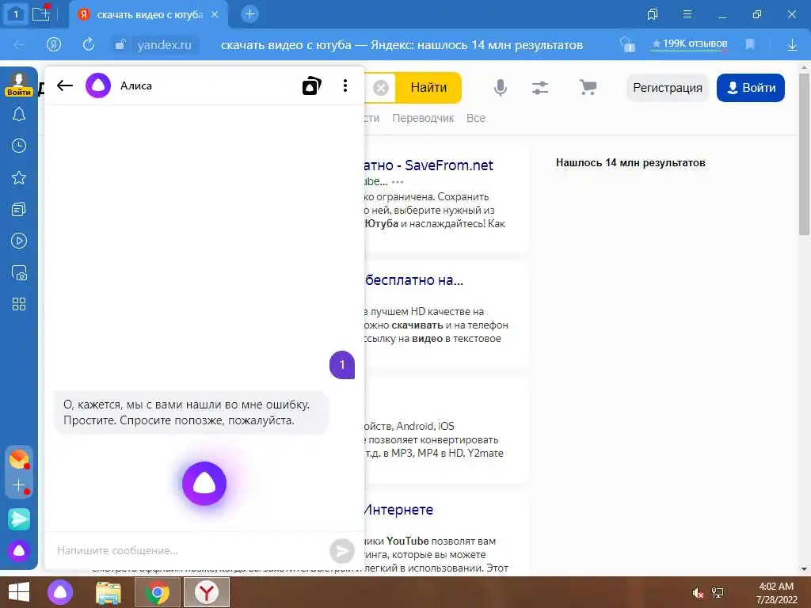Activate Alice voice button in chat
811x608 pixels.
(204, 484)
